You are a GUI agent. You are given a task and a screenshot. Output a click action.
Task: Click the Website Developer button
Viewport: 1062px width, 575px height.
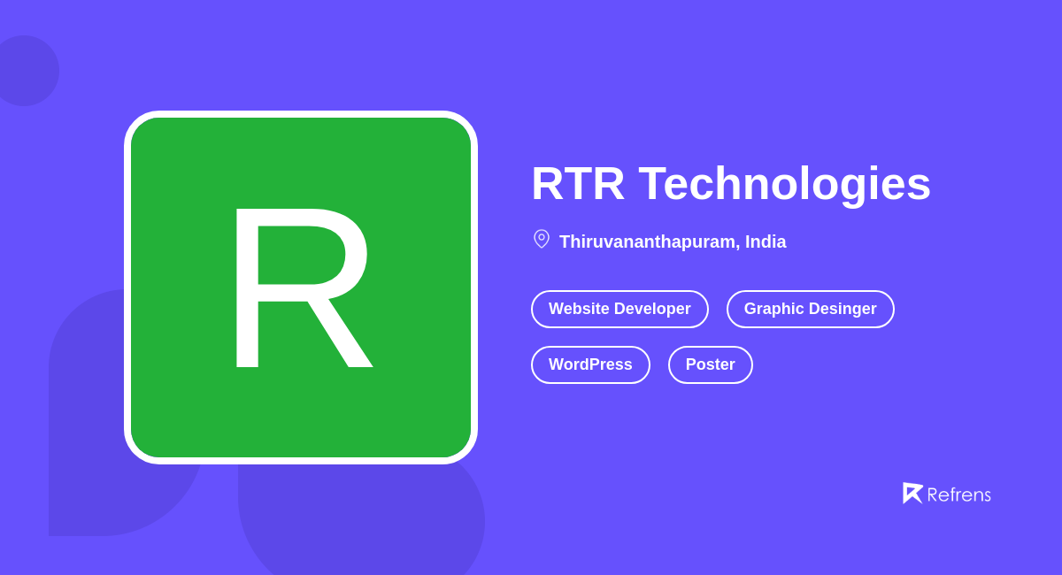619,309
